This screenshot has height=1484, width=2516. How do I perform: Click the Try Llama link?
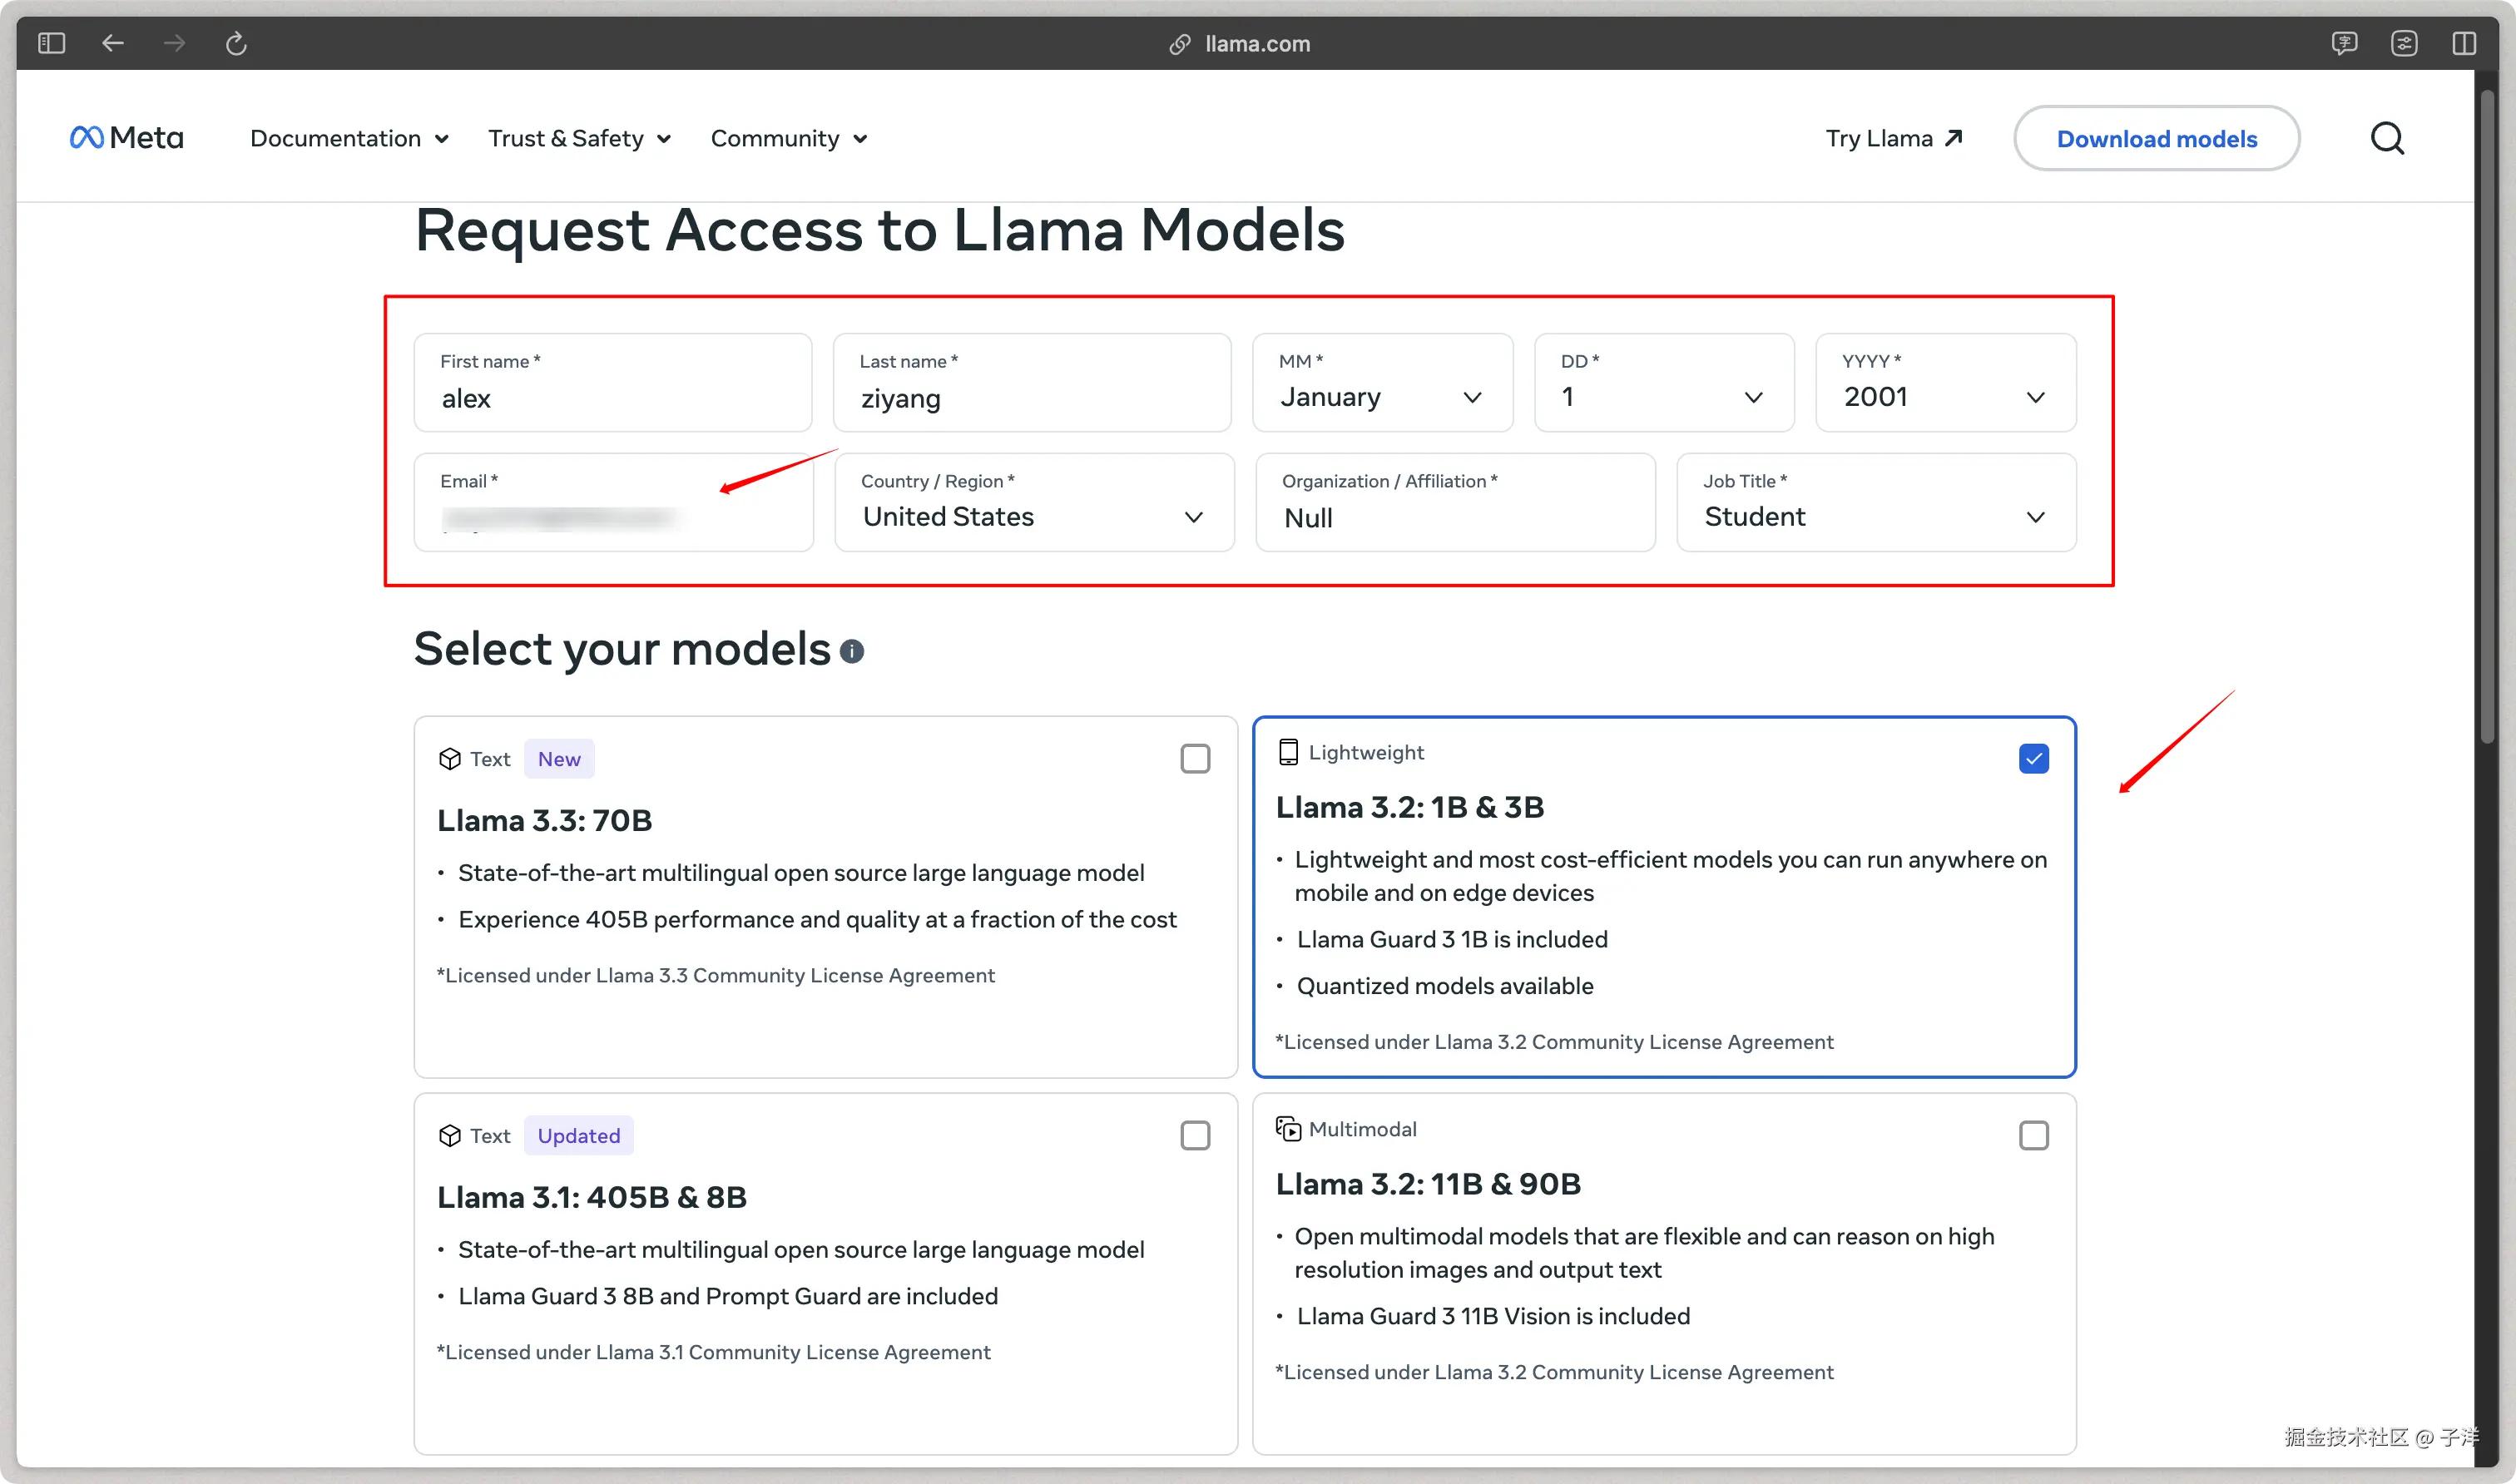click(x=1893, y=138)
